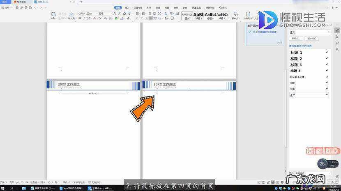Click the 20XX 工作总结 header on left page

tap(69, 84)
